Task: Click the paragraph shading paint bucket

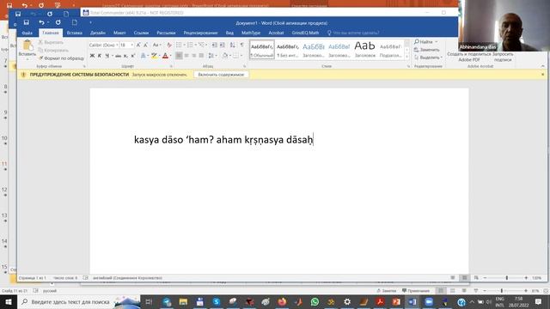Action: click(x=225, y=56)
